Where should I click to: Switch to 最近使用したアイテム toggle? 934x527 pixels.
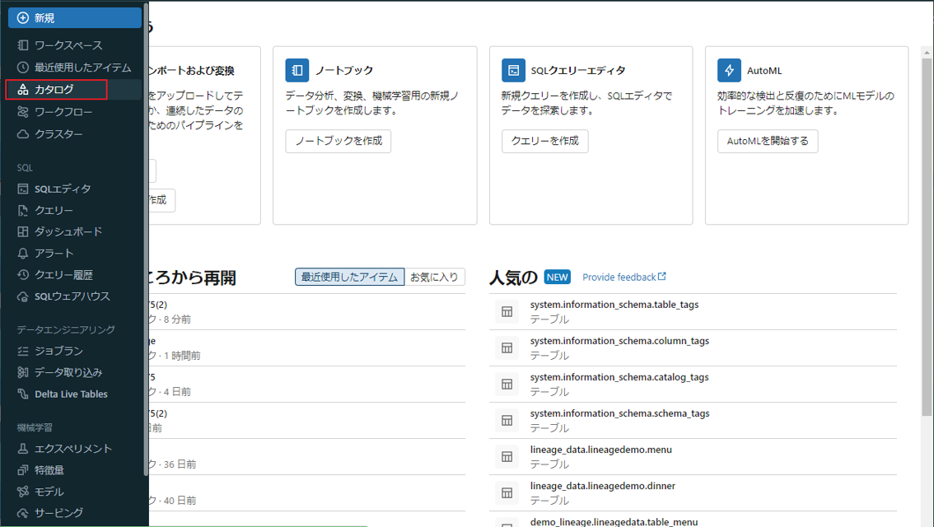click(x=349, y=277)
